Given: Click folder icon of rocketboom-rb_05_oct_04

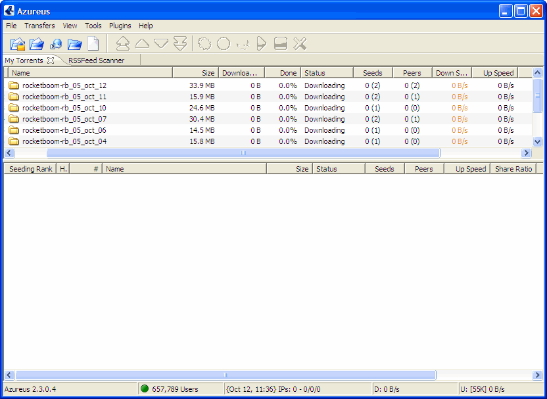Looking at the screenshot, I should 14,141.
